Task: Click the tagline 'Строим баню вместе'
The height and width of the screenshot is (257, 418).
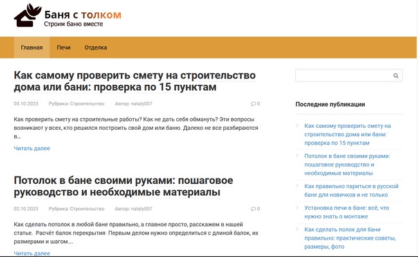Action: tap(73, 24)
